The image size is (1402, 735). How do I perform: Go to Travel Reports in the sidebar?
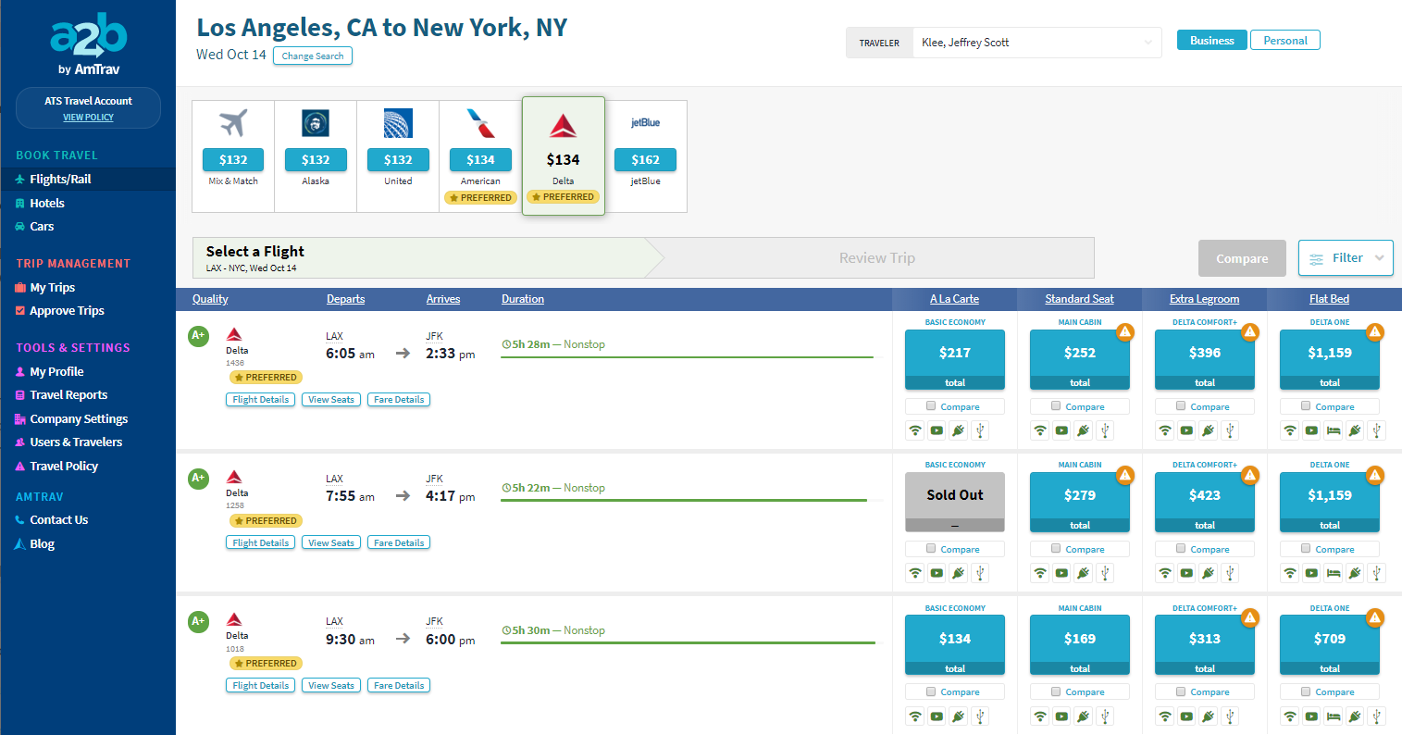tap(68, 395)
